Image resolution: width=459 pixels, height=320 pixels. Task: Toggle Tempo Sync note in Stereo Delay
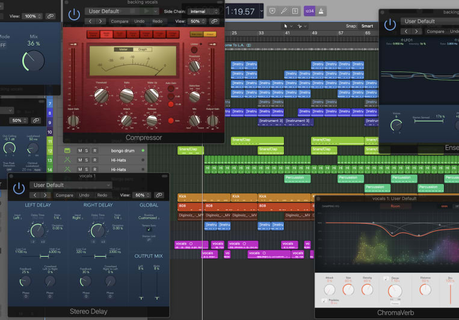click(x=149, y=229)
